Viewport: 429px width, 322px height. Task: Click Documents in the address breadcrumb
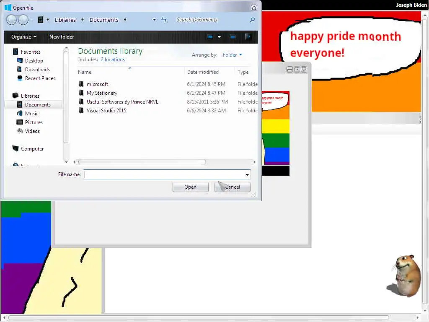point(104,20)
